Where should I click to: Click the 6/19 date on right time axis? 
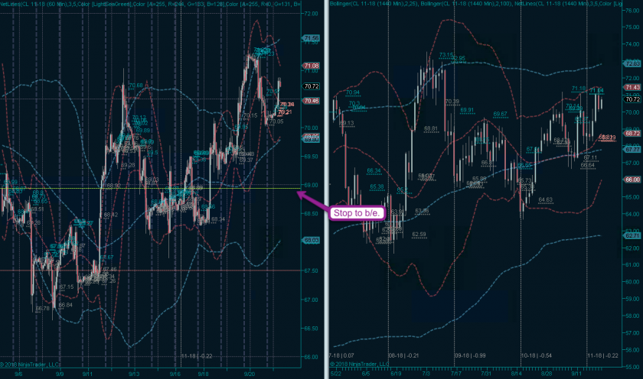(396, 374)
